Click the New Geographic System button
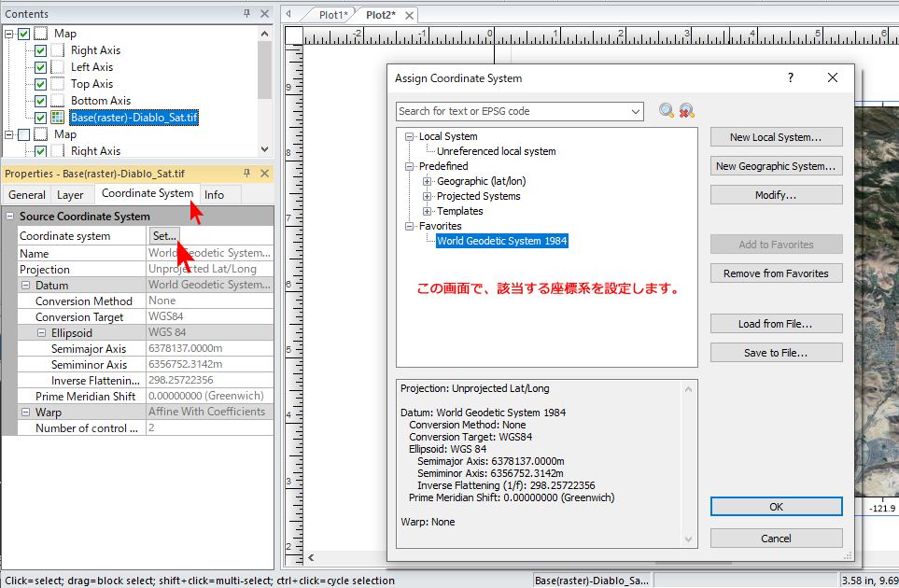The image size is (899, 588). (776, 166)
